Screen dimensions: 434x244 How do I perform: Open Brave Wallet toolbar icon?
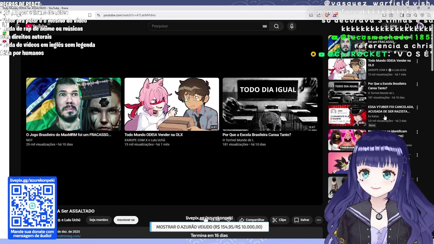pyautogui.click(x=408, y=15)
